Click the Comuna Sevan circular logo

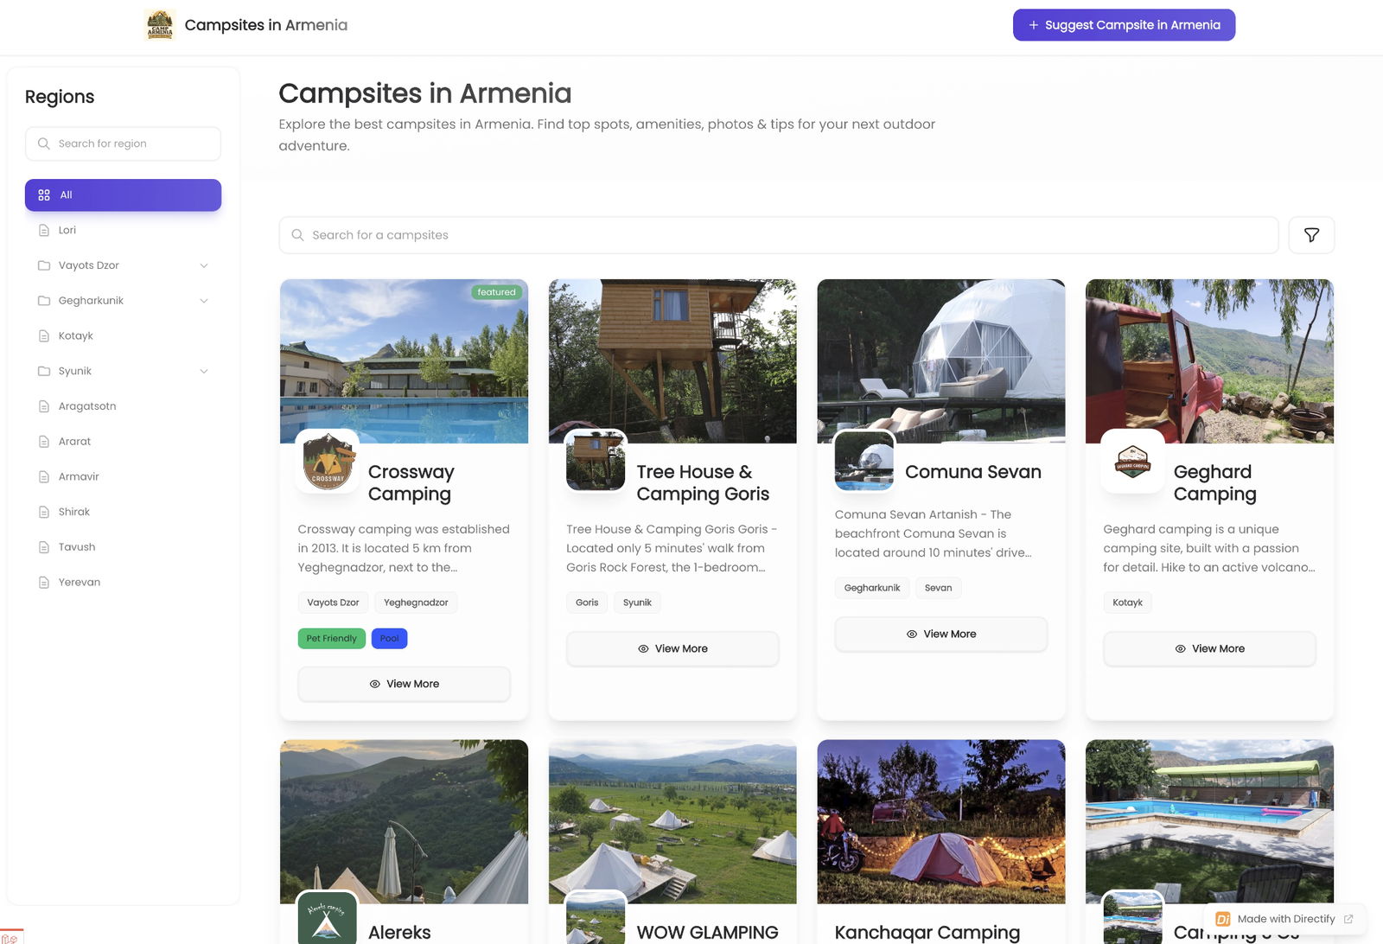(864, 462)
